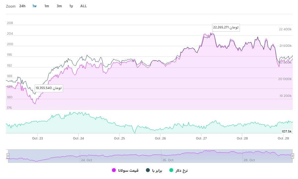Click the green legend dot for dollar rate
This screenshot has width=298, height=179.
coord(171,170)
